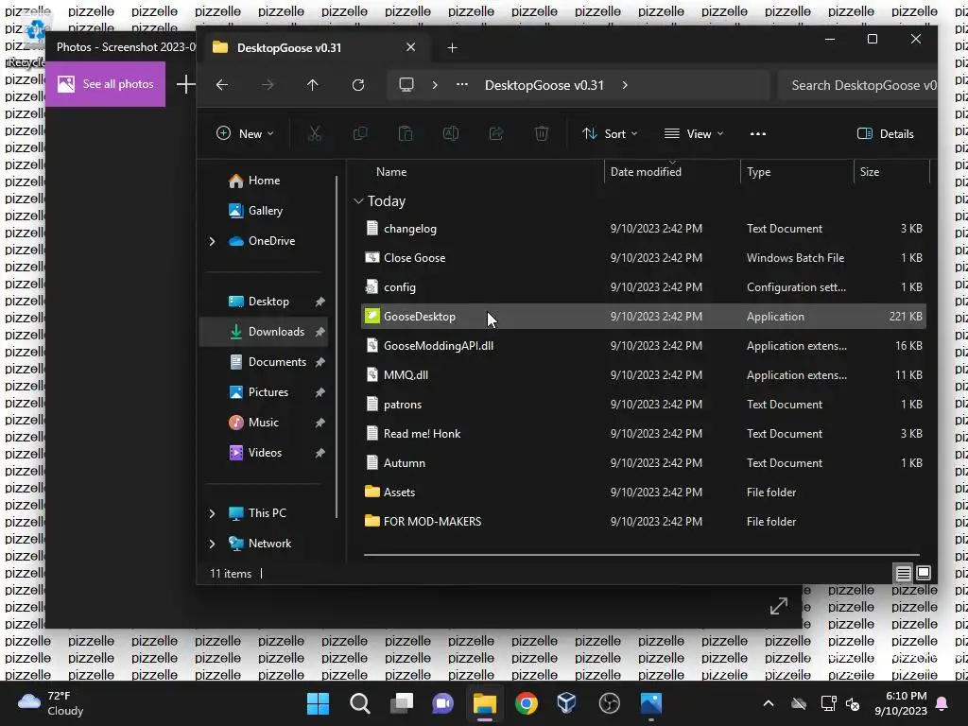The width and height of the screenshot is (968, 726).
Task: Open VirtualBox from taskbar
Action: click(x=567, y=703)
